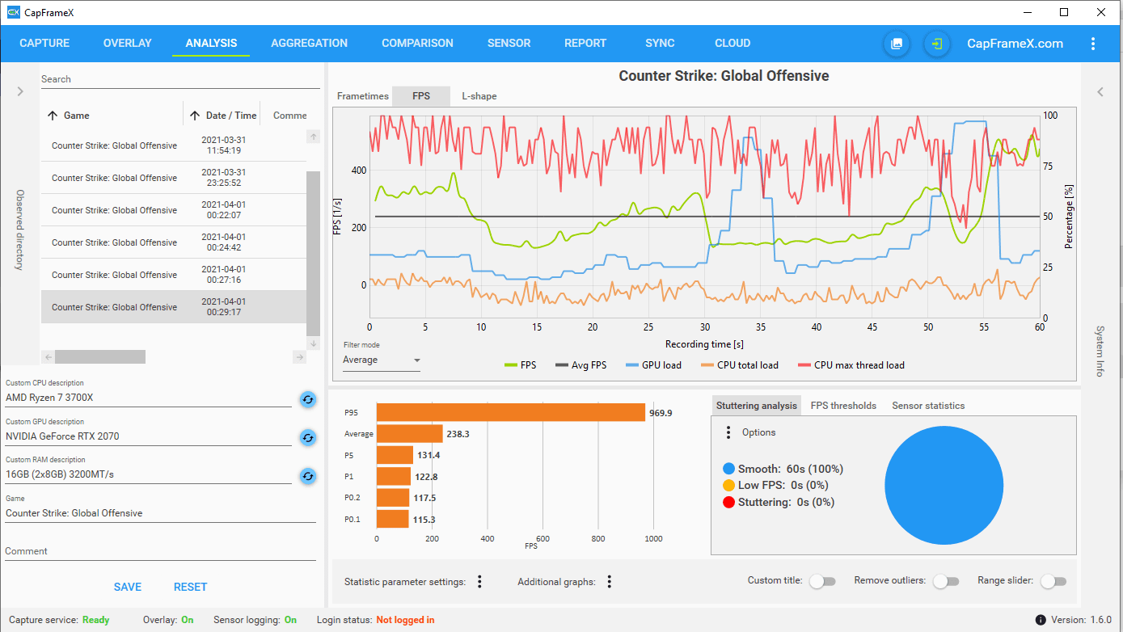Turn on the Range slider toggle

coord(1053,581)
